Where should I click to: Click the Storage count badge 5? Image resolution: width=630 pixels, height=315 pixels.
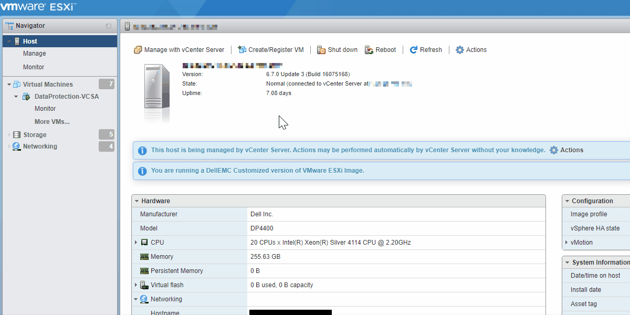pos(107,134)
